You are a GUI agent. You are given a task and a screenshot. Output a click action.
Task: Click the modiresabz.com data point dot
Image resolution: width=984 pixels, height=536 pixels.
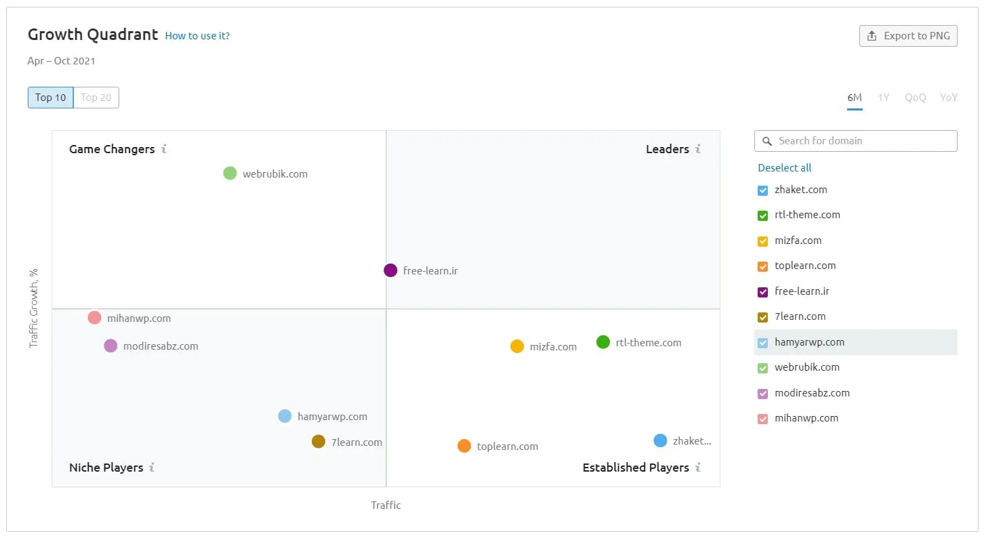pos(110,346)
